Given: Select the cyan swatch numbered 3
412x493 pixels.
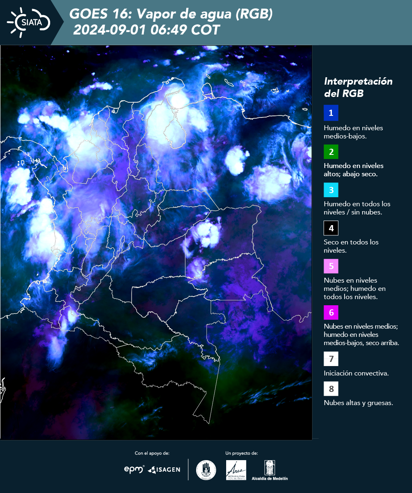Looking at the screenshot, I should [331, 190].
